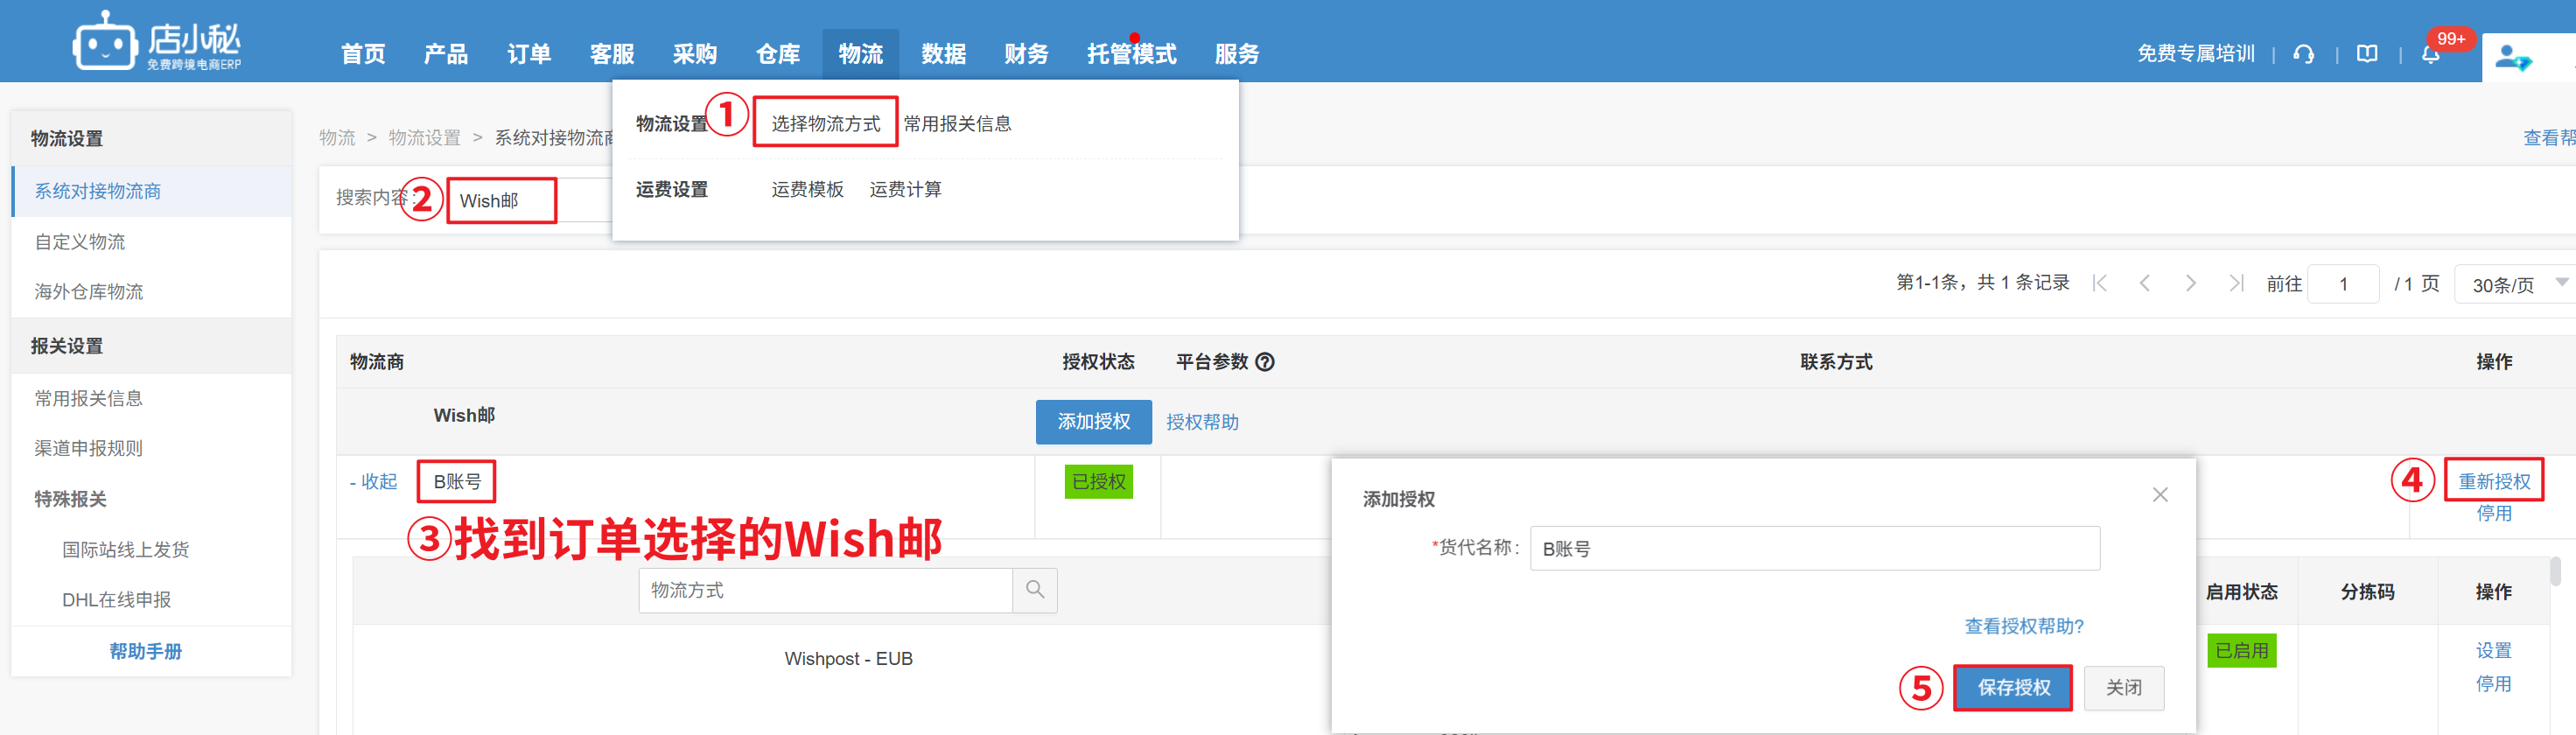
Task: Select 选择物流方式 in the dropdown menu
Action: tap(825, 123)
